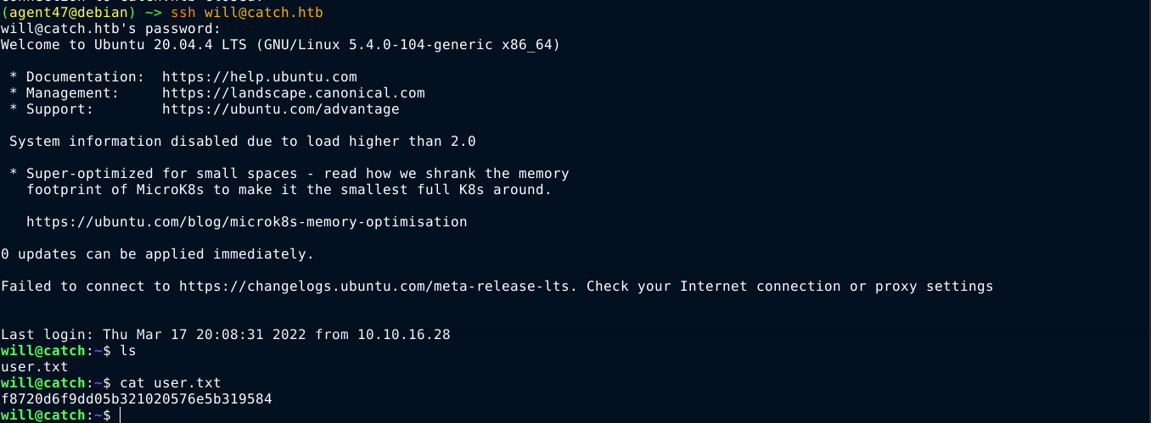Open the help.ubuntu.com documentation link

(x=259, y=77)
